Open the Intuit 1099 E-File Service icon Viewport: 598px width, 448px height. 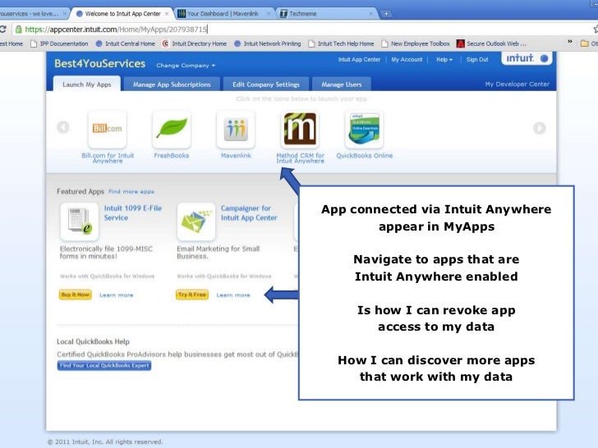(80, 222)
